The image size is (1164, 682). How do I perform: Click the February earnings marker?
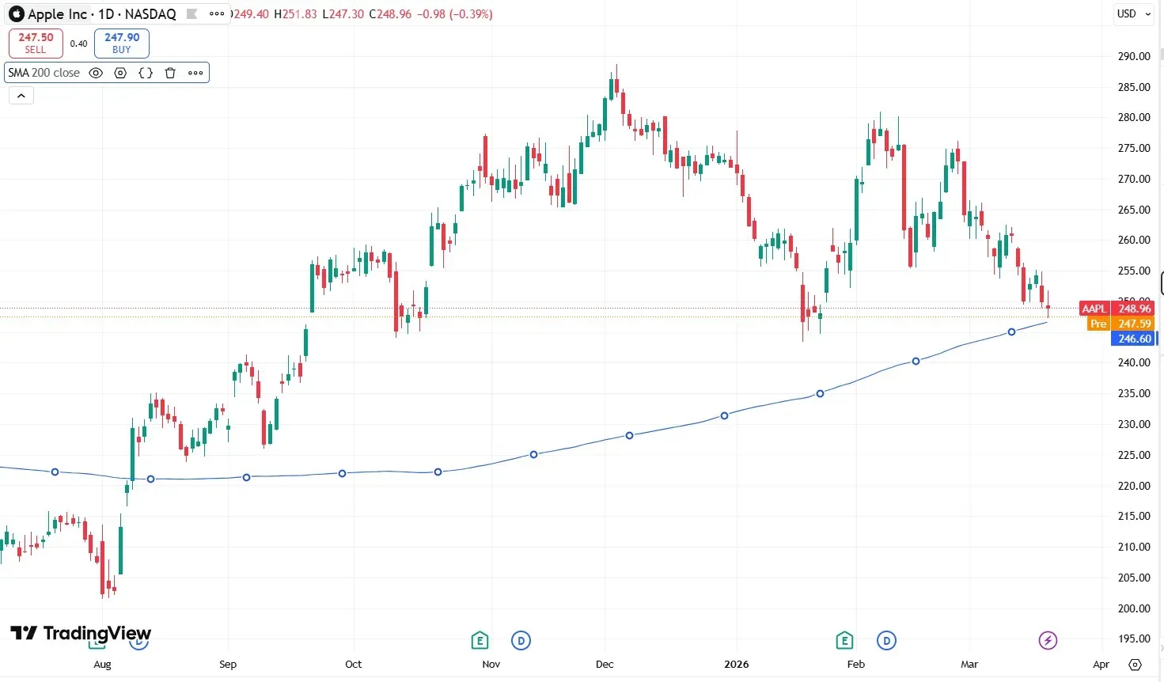844,640
